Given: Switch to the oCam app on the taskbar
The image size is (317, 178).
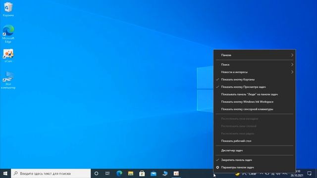Looking at the screenshot, I should (x=176, y=174).
